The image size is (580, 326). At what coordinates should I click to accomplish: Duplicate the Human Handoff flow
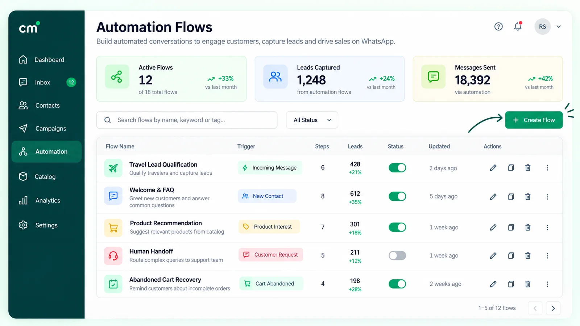[511, 256]
